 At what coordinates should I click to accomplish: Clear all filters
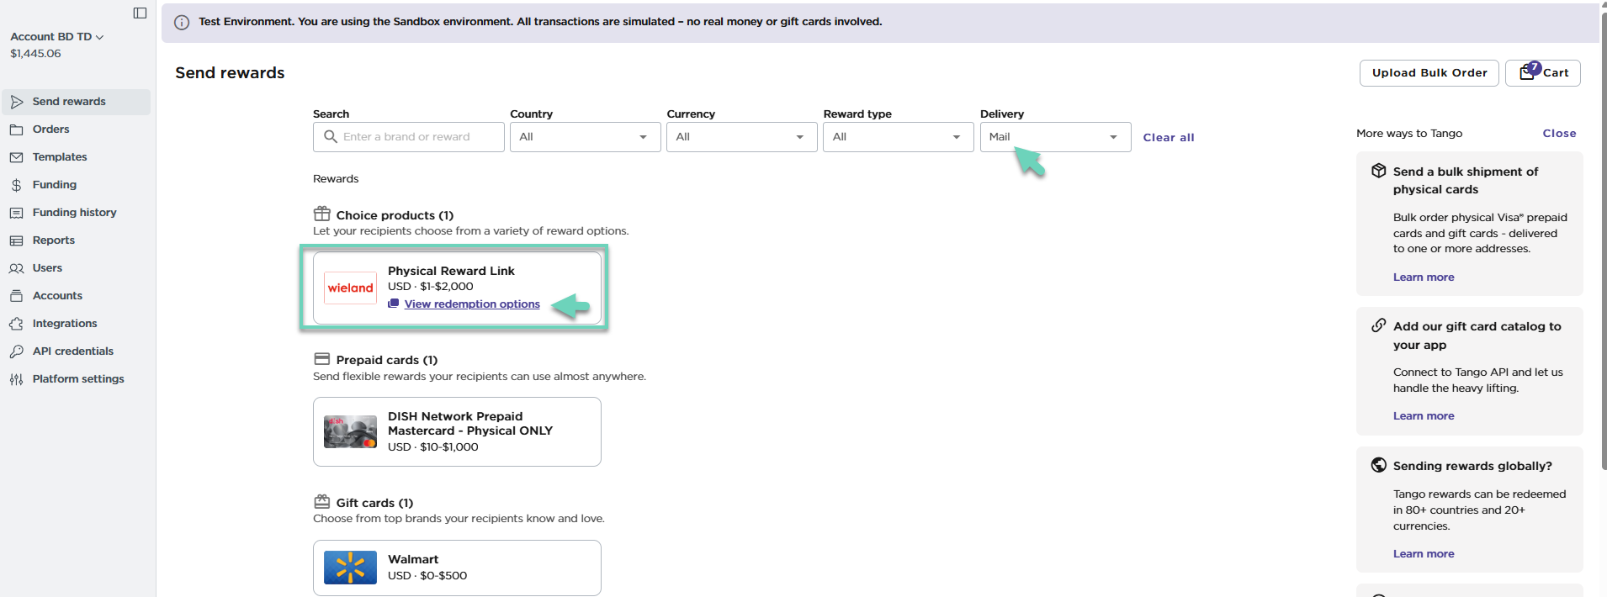click(1168, 138)
